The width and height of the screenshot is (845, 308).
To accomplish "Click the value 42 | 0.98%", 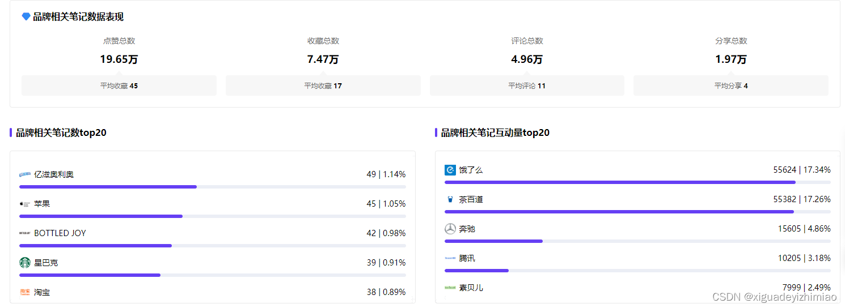I will (x=386, y=233).
